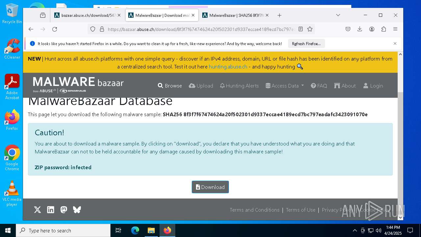Viewport: 421px width, 237px height.
Task: Close the bazaar.abuse.ch/download/547 tab
Action: pos(119,15)
